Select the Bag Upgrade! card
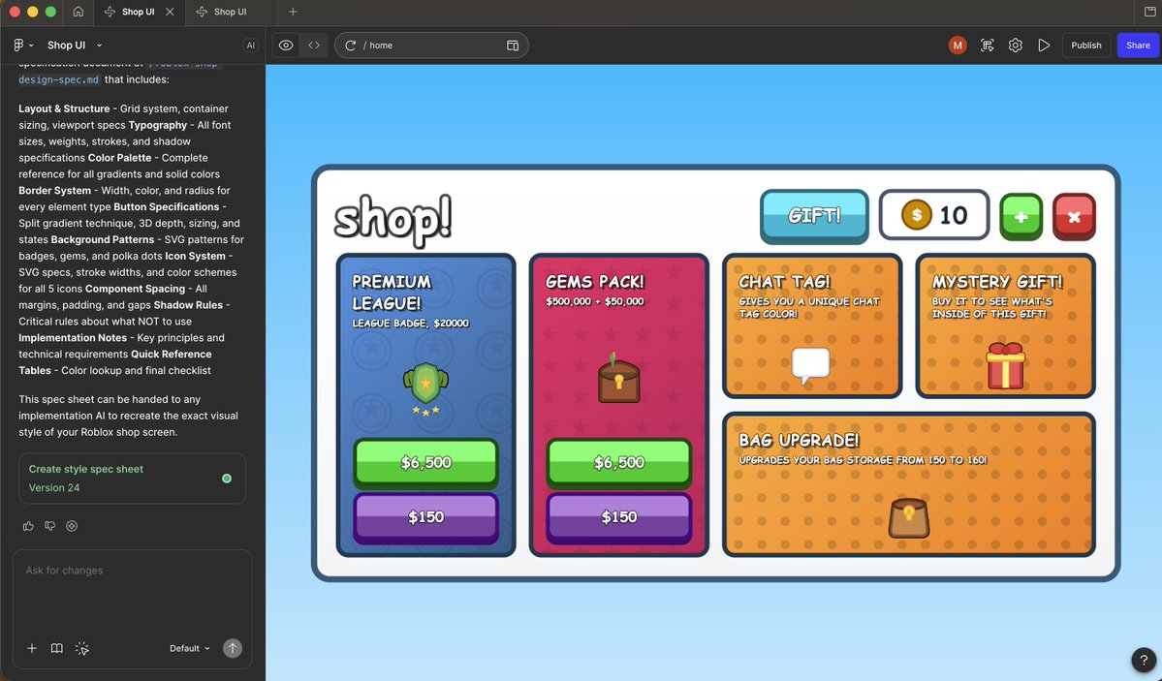1162x681 pixels. click(x=909, y=484)
